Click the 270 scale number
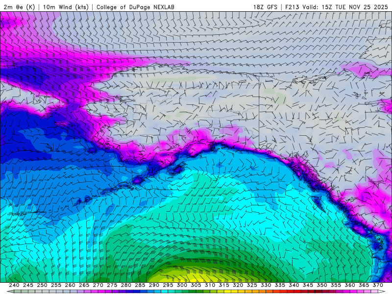 [x=98, y=285]
